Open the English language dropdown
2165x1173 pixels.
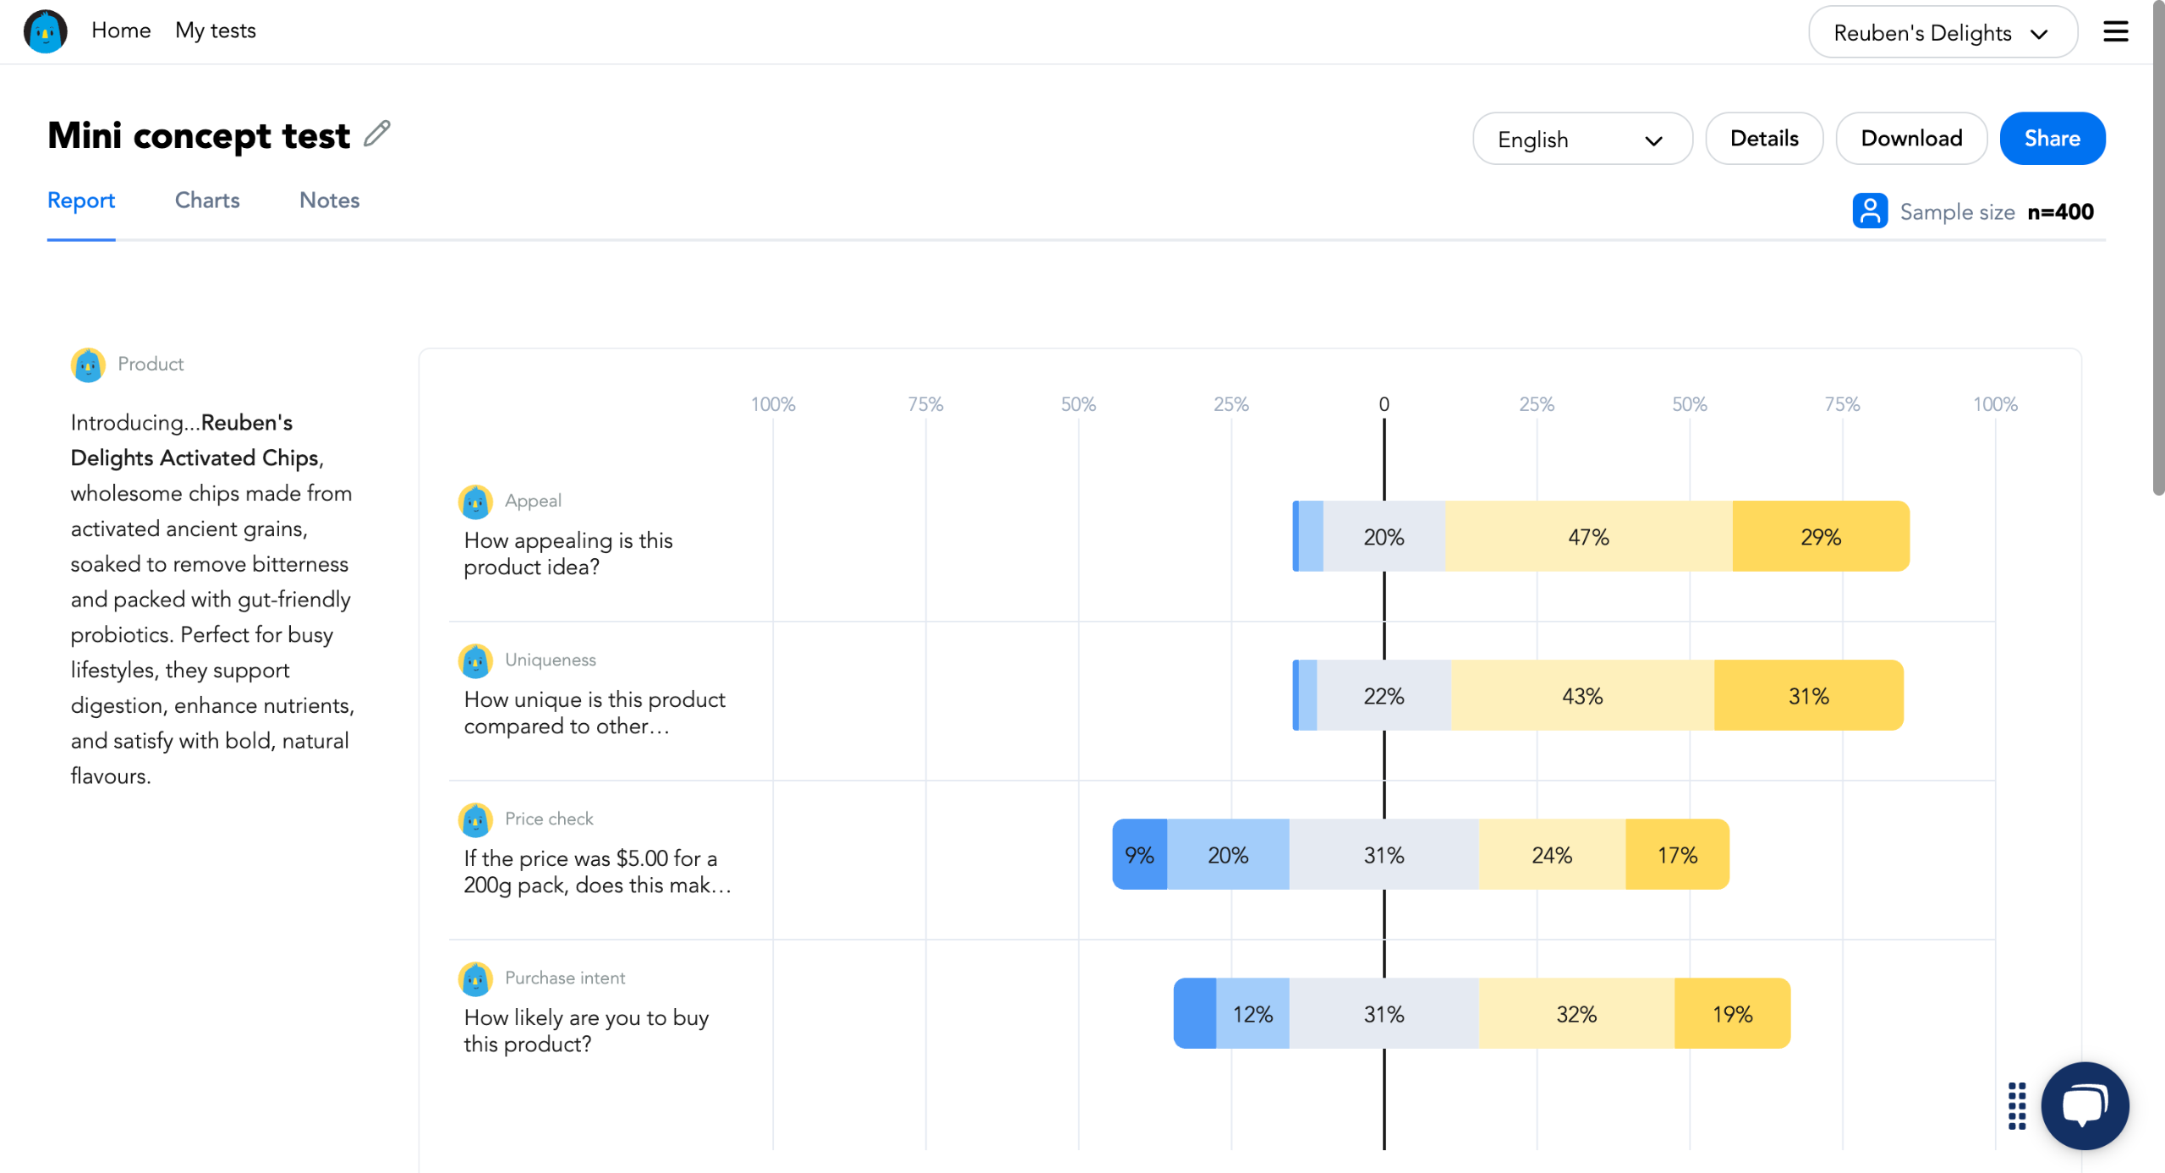pos(1581,139)
